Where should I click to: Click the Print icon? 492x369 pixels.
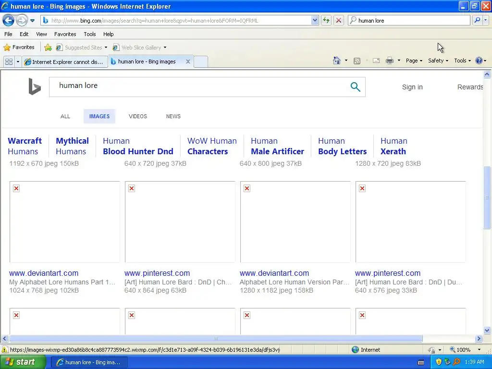pos(389,61)
